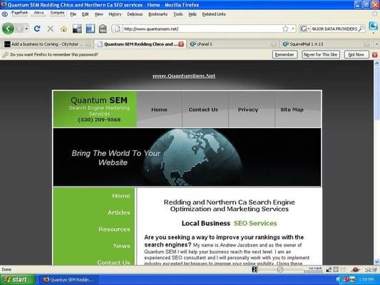Click Never for This Site button
Image resolution: width=380 pixels, height=285 pixels.
pos(321,55)
